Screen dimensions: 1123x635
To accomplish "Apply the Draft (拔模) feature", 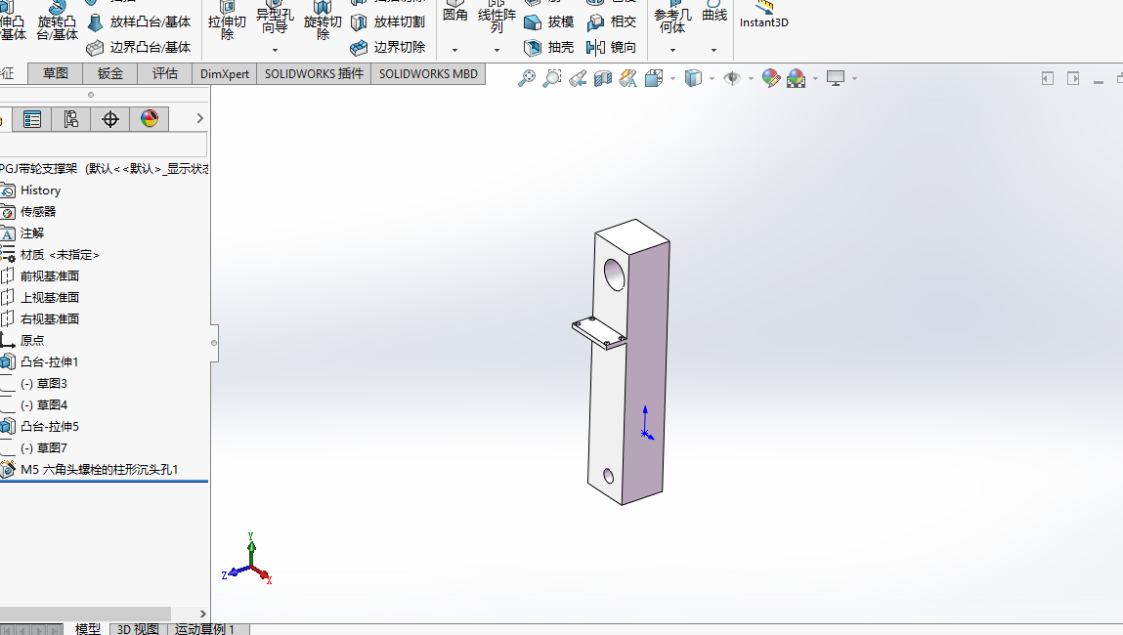I will coord(548,22).
